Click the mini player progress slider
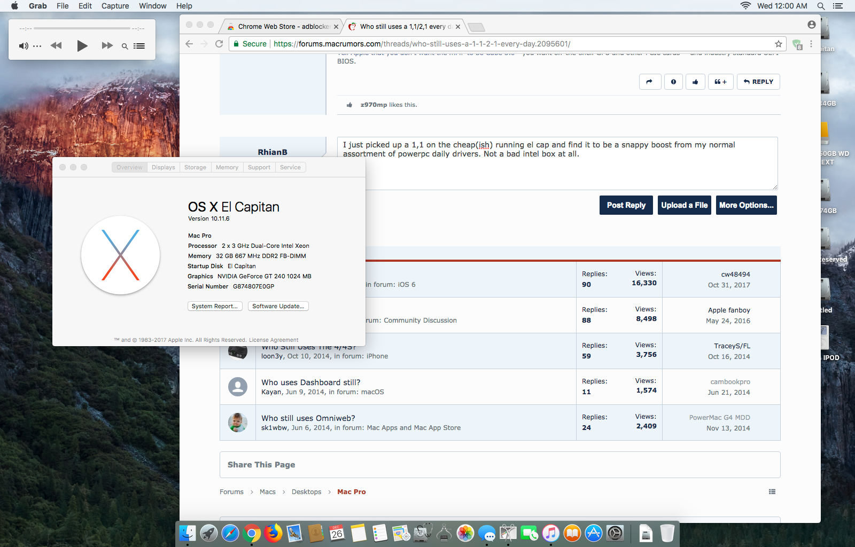 click(82, 28)
